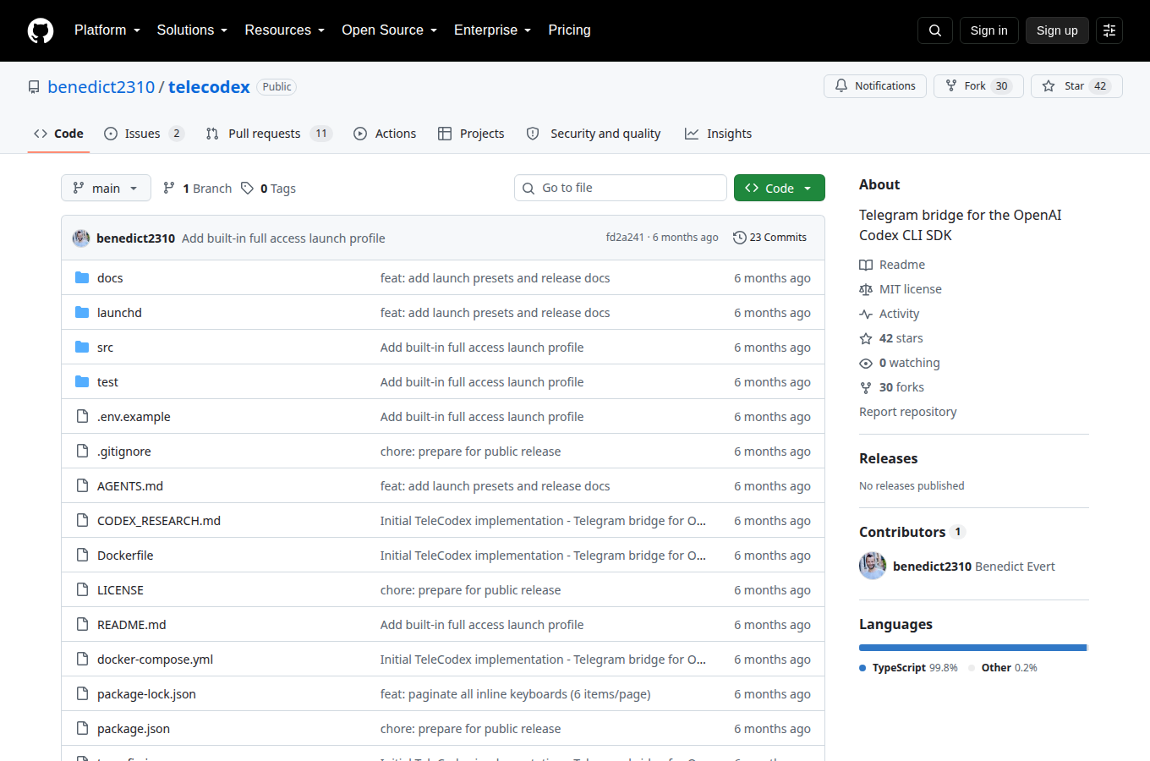1150x761 pixels.
Task: Click the stars icon in About
Action: click(866, 338)
